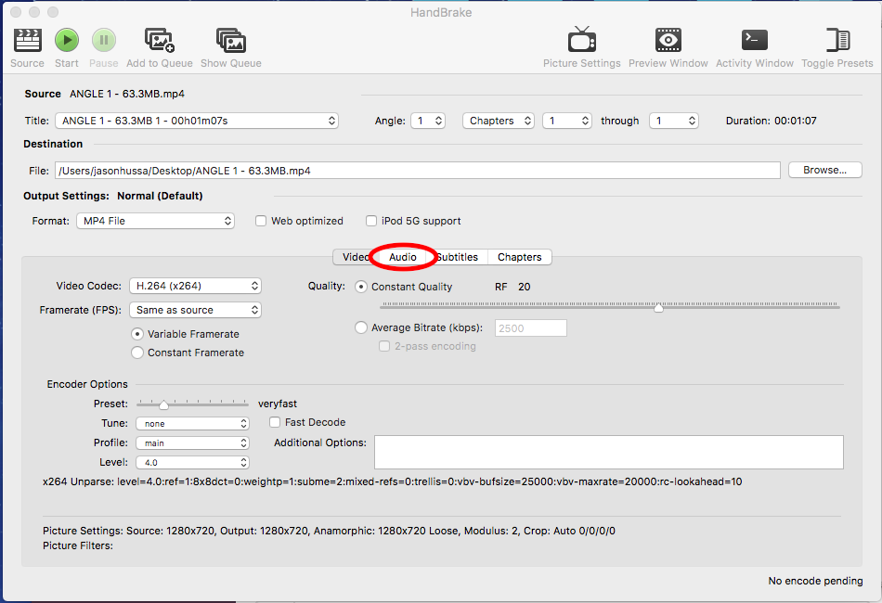Open the Preview Window
This screenshot has height=603, width=882.
[x=668, y=41]
